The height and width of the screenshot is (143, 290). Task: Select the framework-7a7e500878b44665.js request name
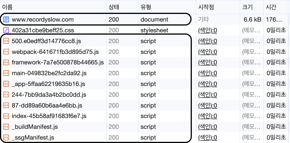(x=58, y=62)
